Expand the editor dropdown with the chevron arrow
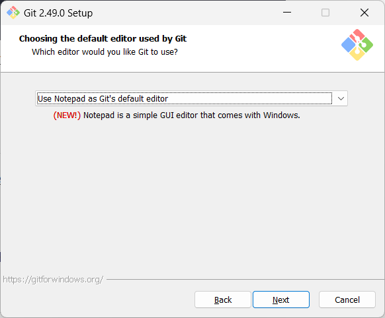The height and width of the screenshot is (318, 385). (x=341, y=98)
